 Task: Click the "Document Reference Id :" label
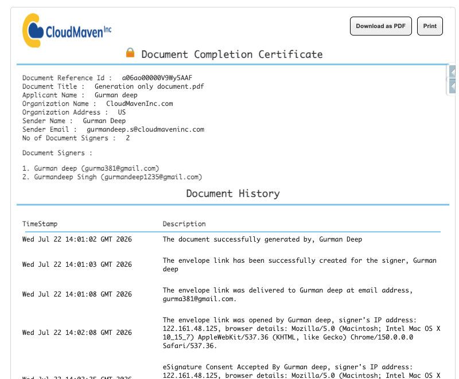pyautogui.click(x=67, y=78)
